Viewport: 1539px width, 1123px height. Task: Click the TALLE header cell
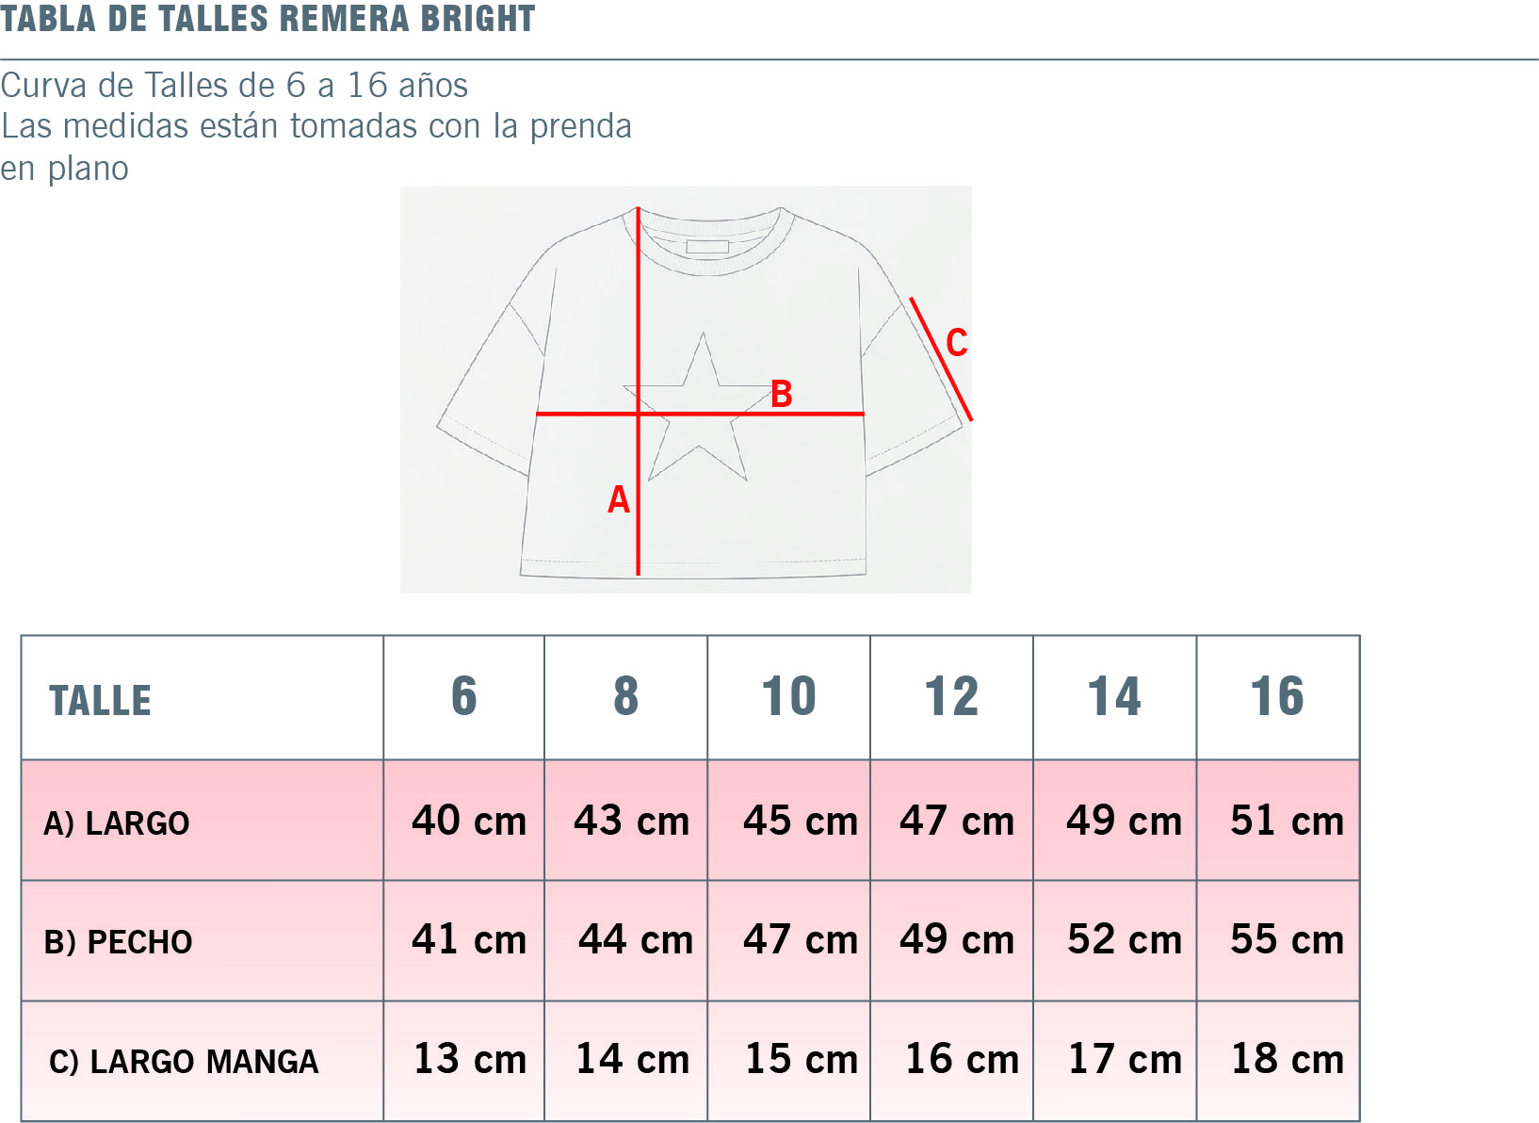pyautogui.click(x=202, y=698)
